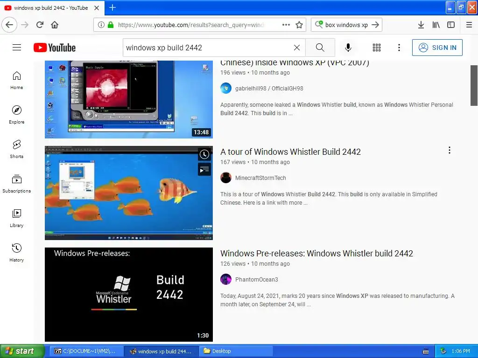The width and height of the screenshot is (478, 358).
Task: Click the system tray network icon
Action: tap(443, 351)
